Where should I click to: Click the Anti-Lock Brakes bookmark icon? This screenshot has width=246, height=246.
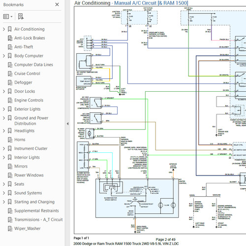coord(10,38)
